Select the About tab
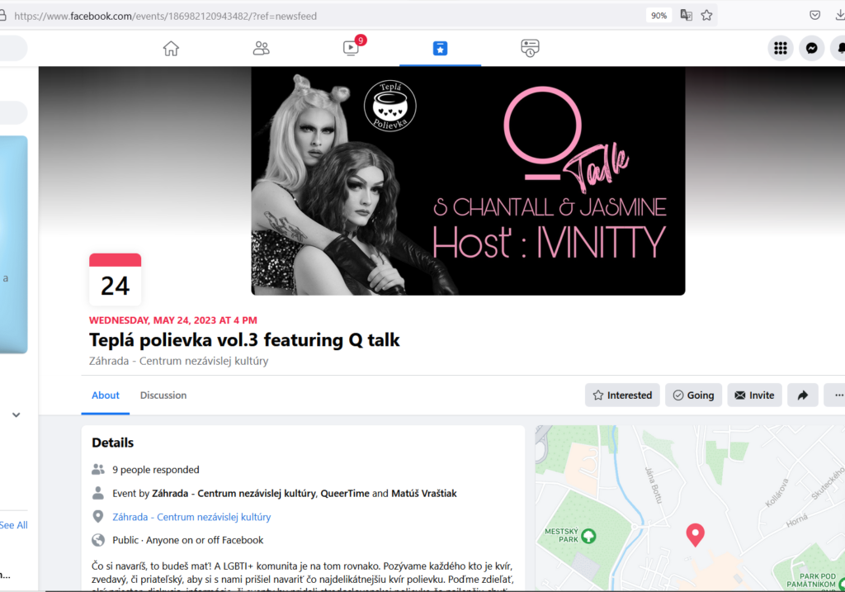Viewport: 845px width, 592px height. point(106,395)
